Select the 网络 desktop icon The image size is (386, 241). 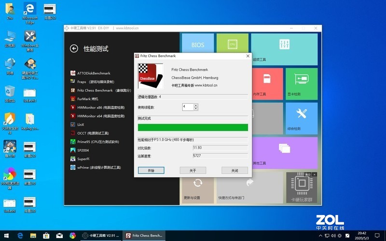pyautogui.click(x=10, y=67)
